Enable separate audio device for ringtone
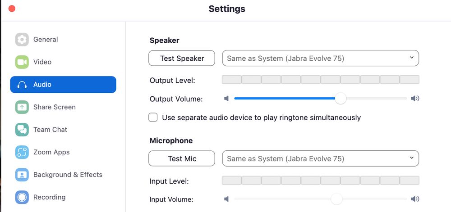 [153, 117]
